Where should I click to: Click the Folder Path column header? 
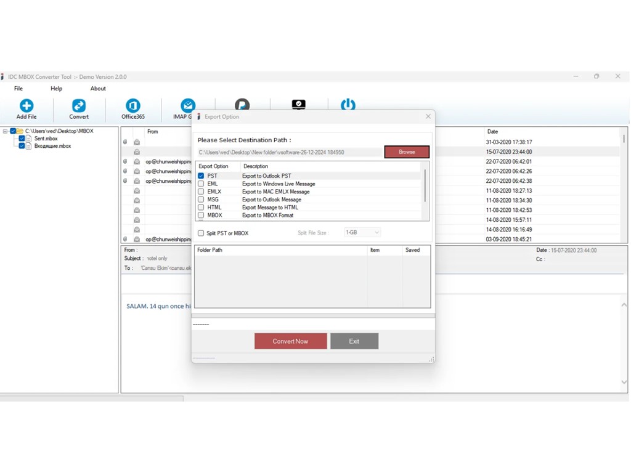tap(281, 250)
